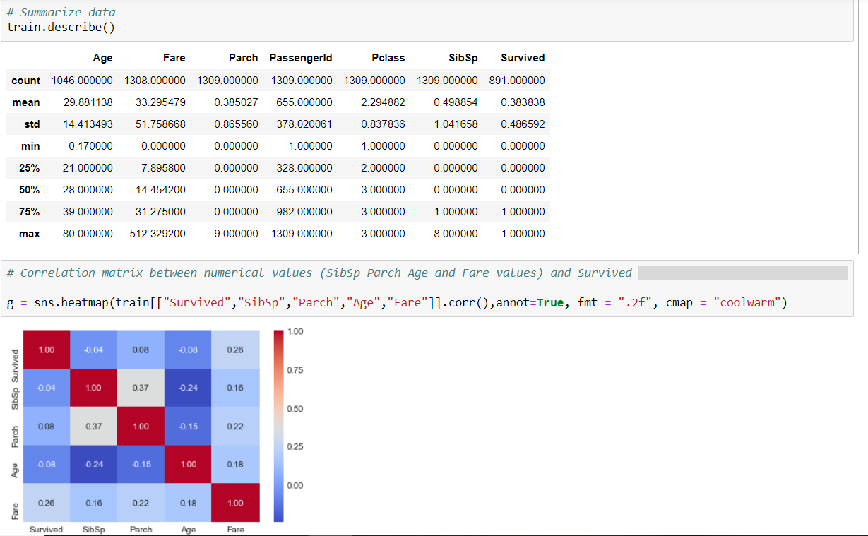Click the heatmap colorbar gradient
This screenshot has height=536, width=868.
point(278,426)
